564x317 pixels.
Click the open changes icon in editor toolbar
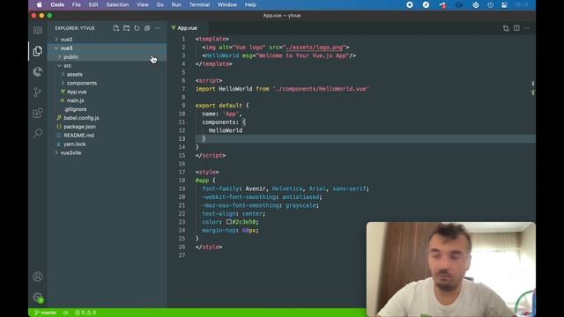[506, 28]
